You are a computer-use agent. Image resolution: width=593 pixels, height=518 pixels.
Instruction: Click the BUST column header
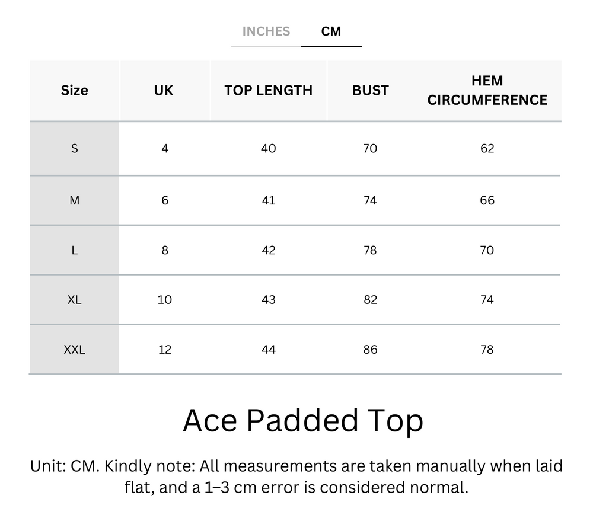click(x=370, y=91)
